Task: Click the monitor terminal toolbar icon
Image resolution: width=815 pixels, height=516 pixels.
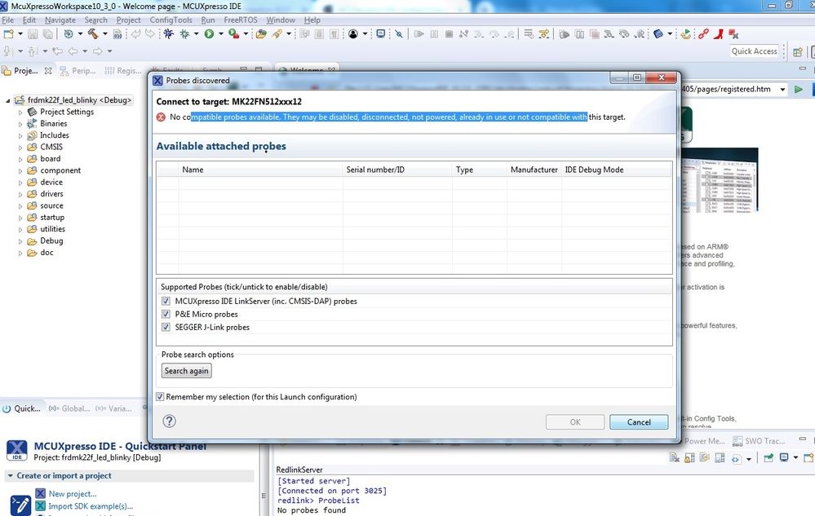Action: (381, 33)
